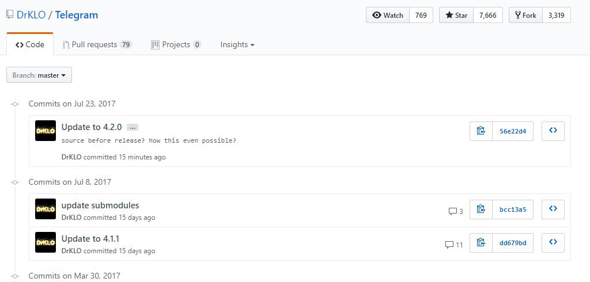Star the Telegram repository
The width and height of the screenshot is (590, 282).
(456, 15)
